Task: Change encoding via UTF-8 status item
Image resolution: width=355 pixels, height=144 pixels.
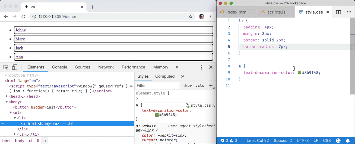Action: tap(302, 141)
